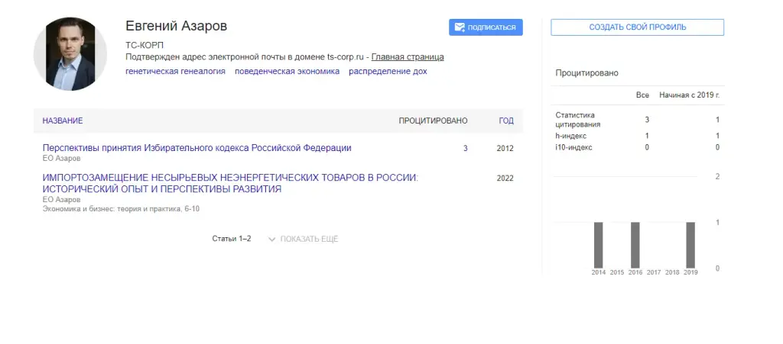Image resolution: width=783 pixels, height=344 pixels.
Task: Open article ИМПОРТОЗАМЕЩЕНИЕ НЕСЫРЬЕВЫХ НЕЭНЕРГЕТИЧЕСКИХ ТОВАРОВ
Action: pyautogui.click(x=230, y=183)
